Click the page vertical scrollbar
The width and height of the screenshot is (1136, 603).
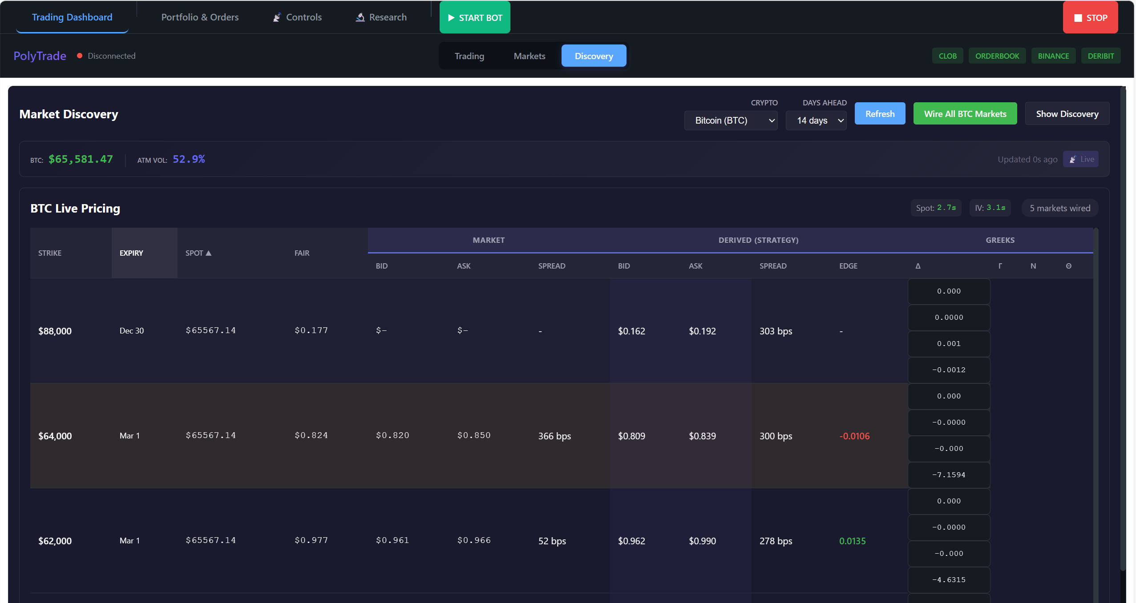point(1123,329)
